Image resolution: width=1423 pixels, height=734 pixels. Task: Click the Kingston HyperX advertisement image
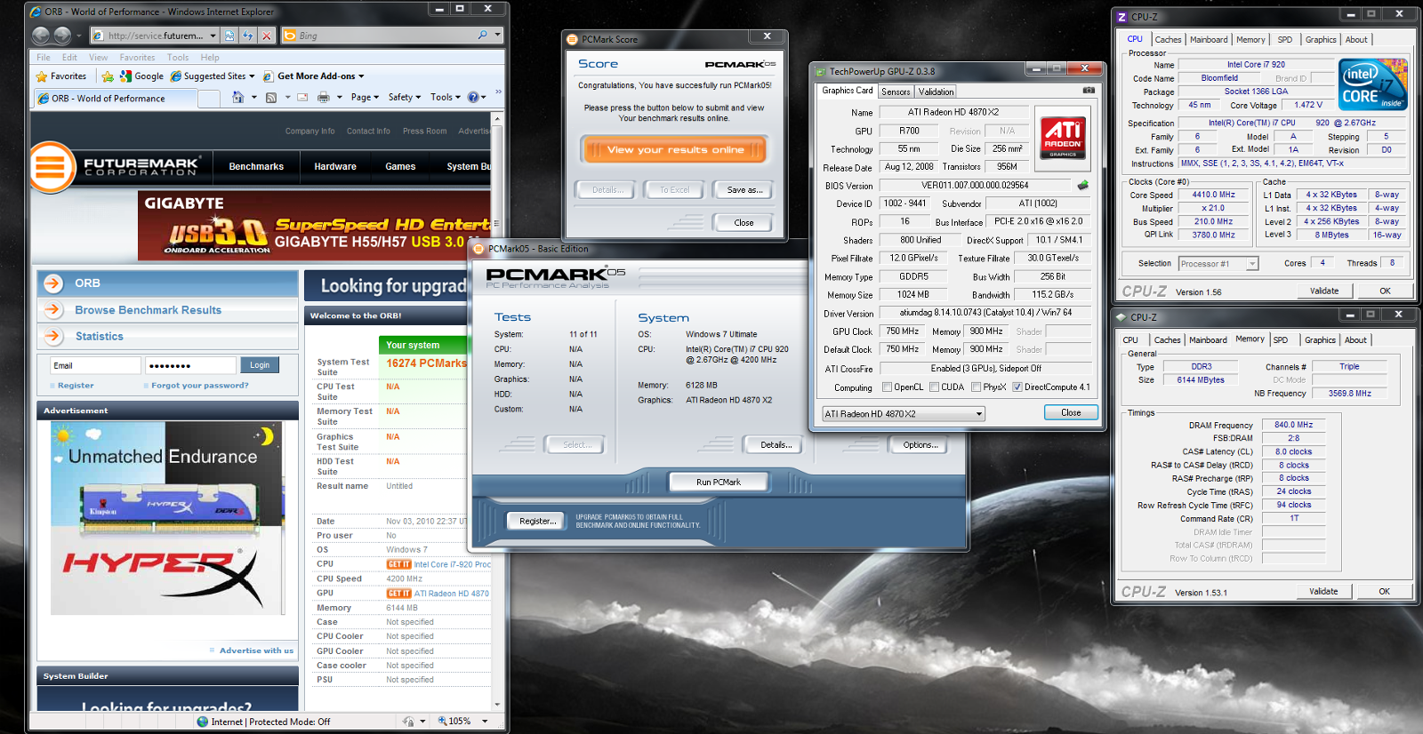click(166, 519)
